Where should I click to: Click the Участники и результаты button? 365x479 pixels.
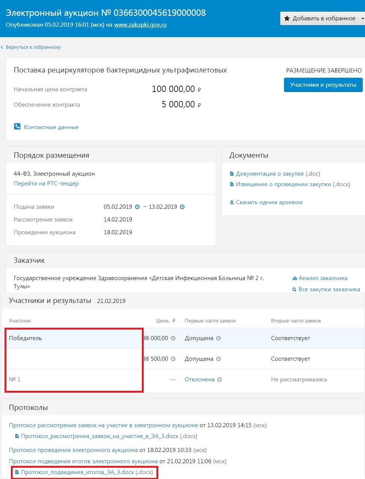pyautogui.click(x=323, y=85)
